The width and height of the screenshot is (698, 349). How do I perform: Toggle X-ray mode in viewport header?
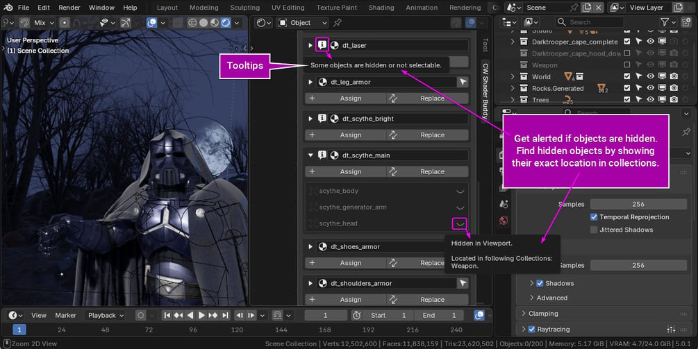[177, 23]
